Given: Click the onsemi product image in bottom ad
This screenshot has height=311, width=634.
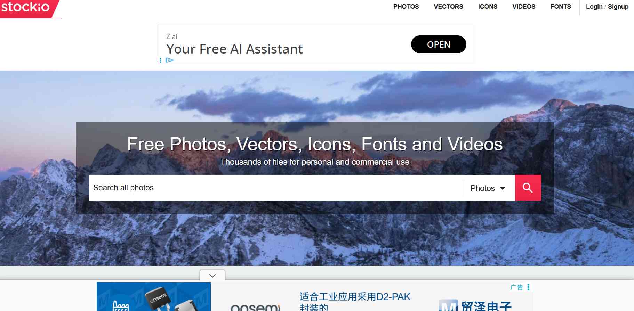Looking at the screenshot, I should click(x=154, y=296).
